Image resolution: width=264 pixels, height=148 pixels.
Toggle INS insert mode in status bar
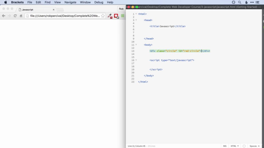(x=225, y=146)
